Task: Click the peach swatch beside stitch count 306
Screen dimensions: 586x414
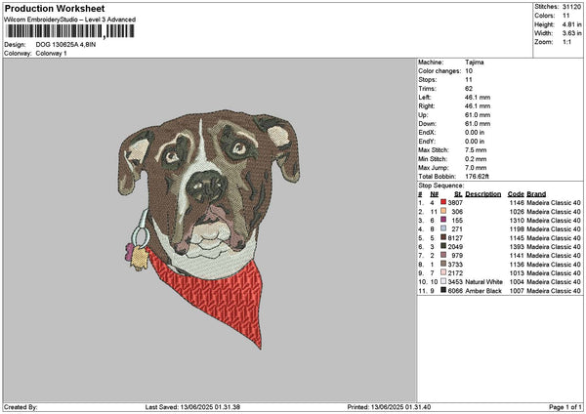Action: coord(443,211)
